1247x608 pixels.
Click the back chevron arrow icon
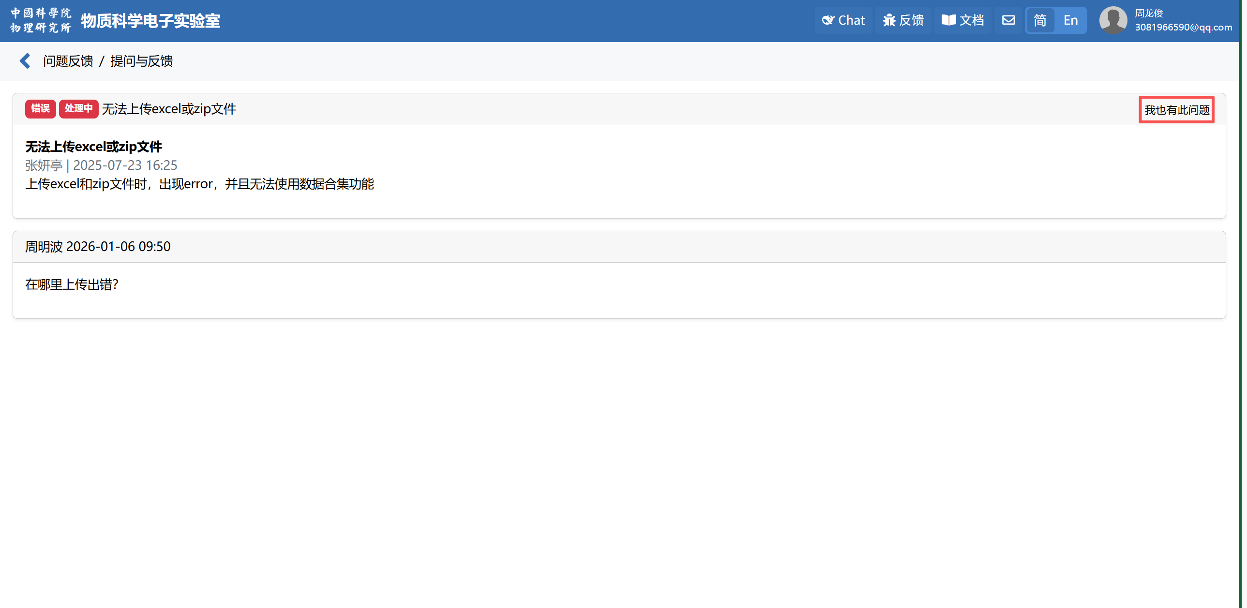25,61
